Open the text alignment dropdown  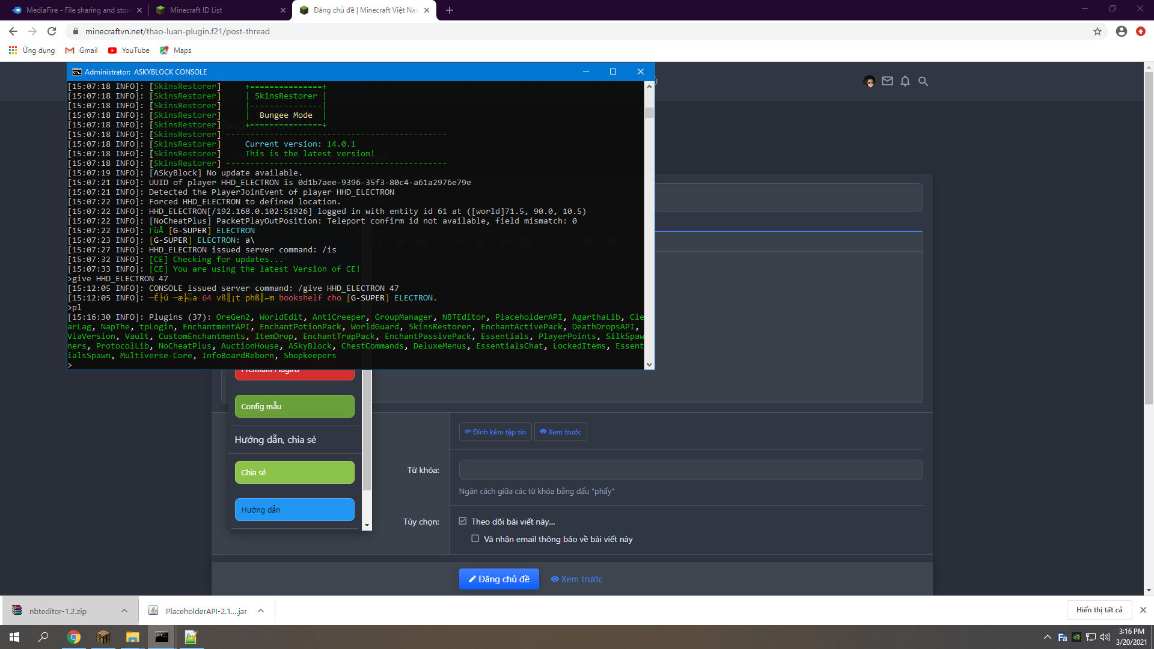coord(484,242)
